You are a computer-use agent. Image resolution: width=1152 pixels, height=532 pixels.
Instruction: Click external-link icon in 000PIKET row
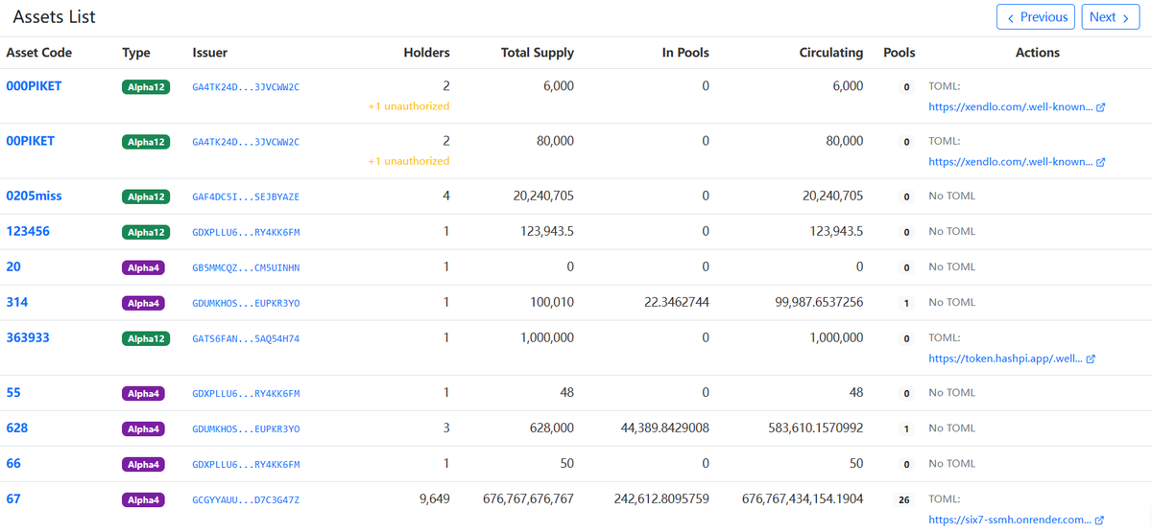pyautogui.click(x=1100, y=107)
